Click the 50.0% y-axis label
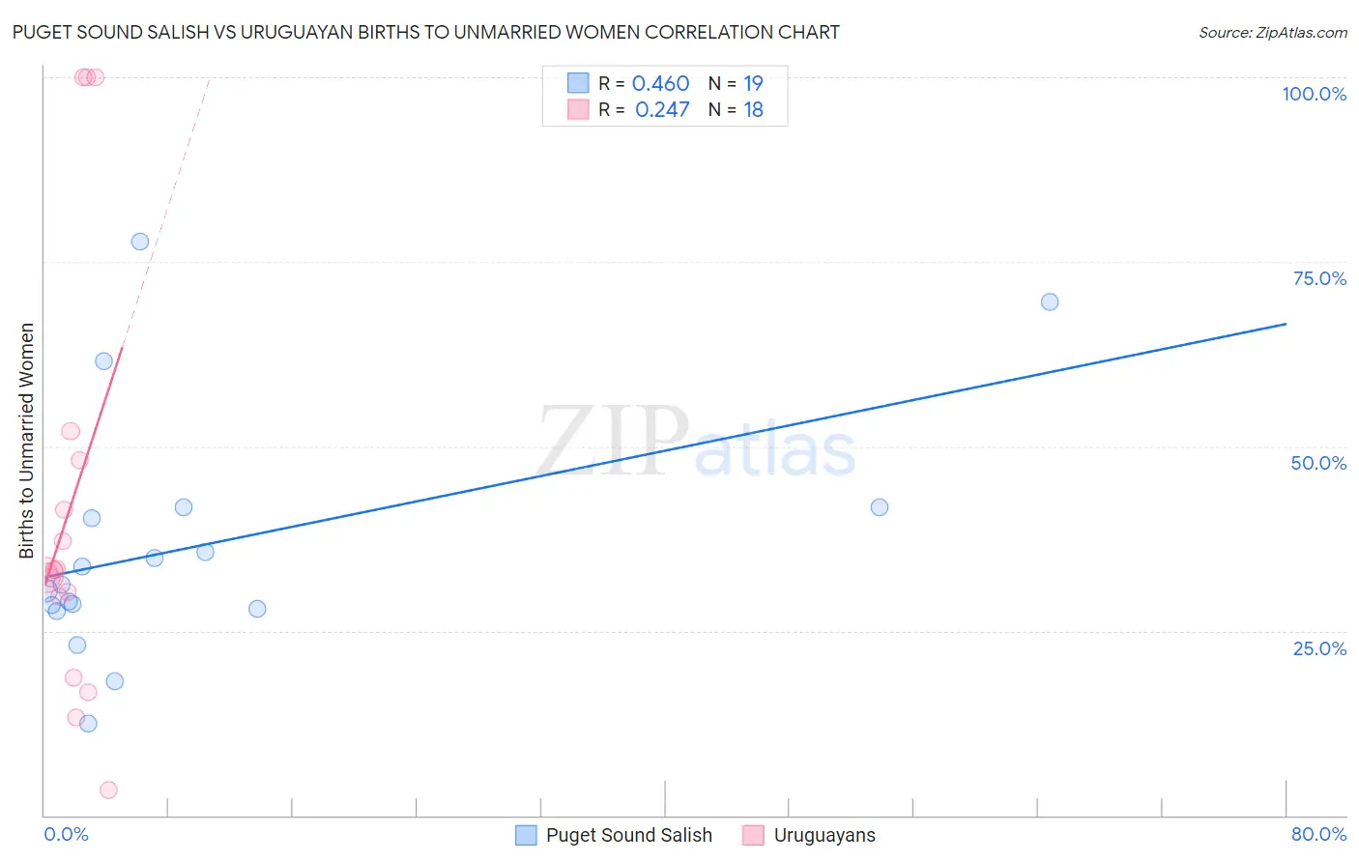Viewport: 1359px width, 862px height. click(1318, 463)
